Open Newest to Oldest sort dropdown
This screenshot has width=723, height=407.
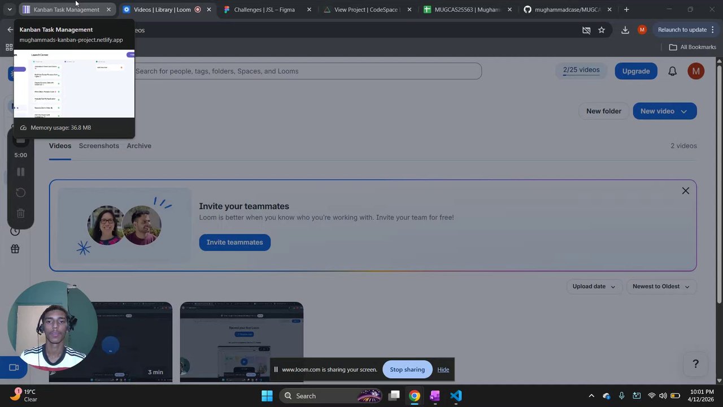click(661, 287)
